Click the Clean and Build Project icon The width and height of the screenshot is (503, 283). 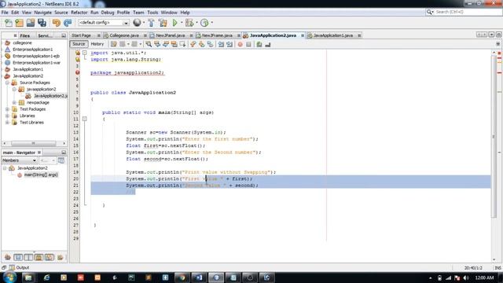[x=163, y=23]
